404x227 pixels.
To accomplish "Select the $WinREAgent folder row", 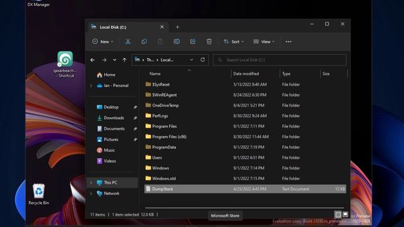I will point(245,95).
